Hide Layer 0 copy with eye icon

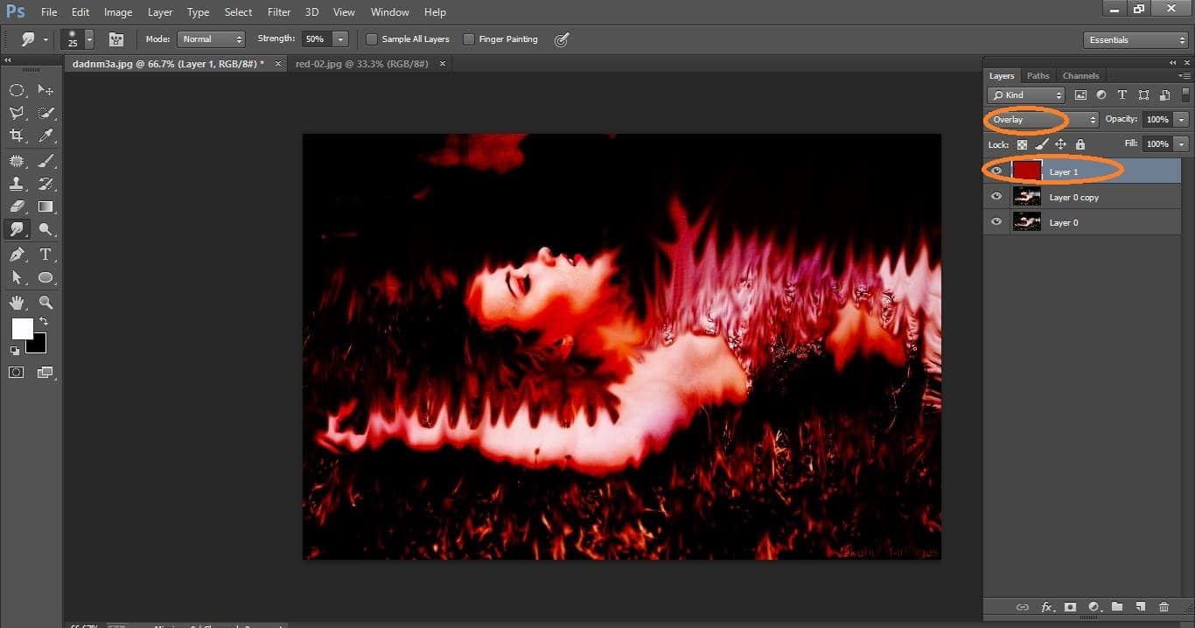pos(996,197)
